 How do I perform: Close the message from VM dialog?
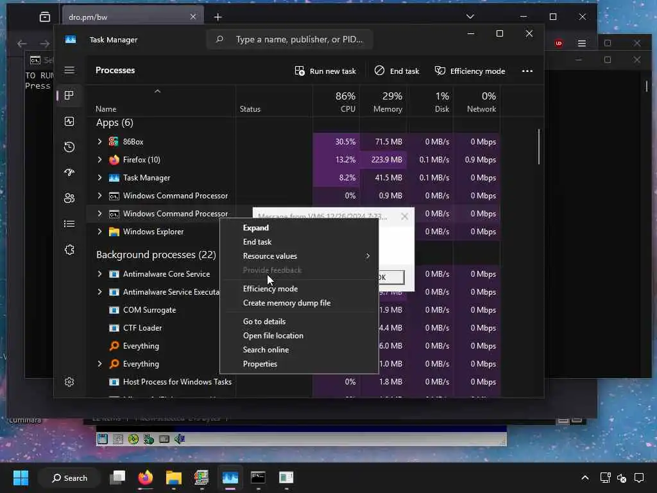pyautogui.click(x=404, y=216)
